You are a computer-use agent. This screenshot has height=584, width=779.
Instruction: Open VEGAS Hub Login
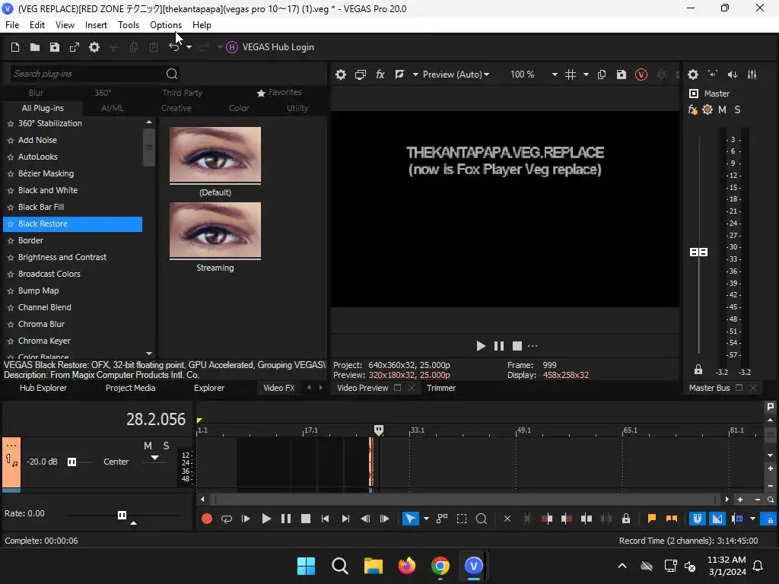270,47
